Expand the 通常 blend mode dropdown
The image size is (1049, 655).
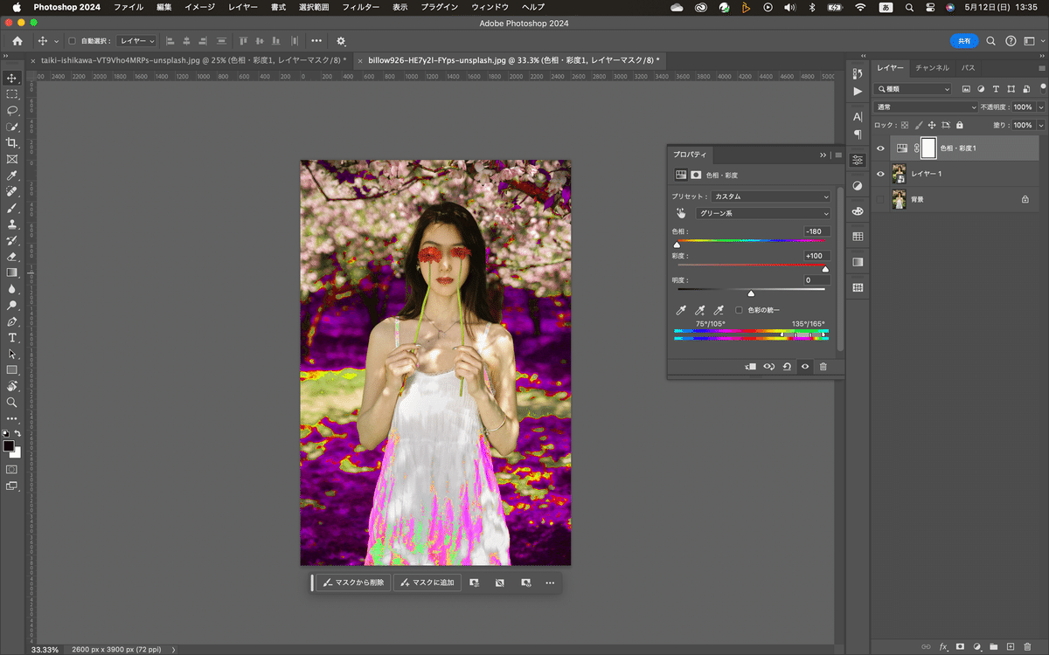coord(926,107)
